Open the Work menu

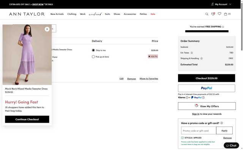tap(83, 14)
